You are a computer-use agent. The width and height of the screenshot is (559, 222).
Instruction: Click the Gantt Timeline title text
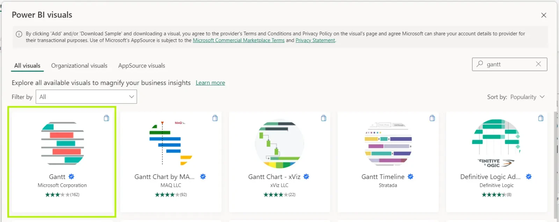click(x=383, y=177)
